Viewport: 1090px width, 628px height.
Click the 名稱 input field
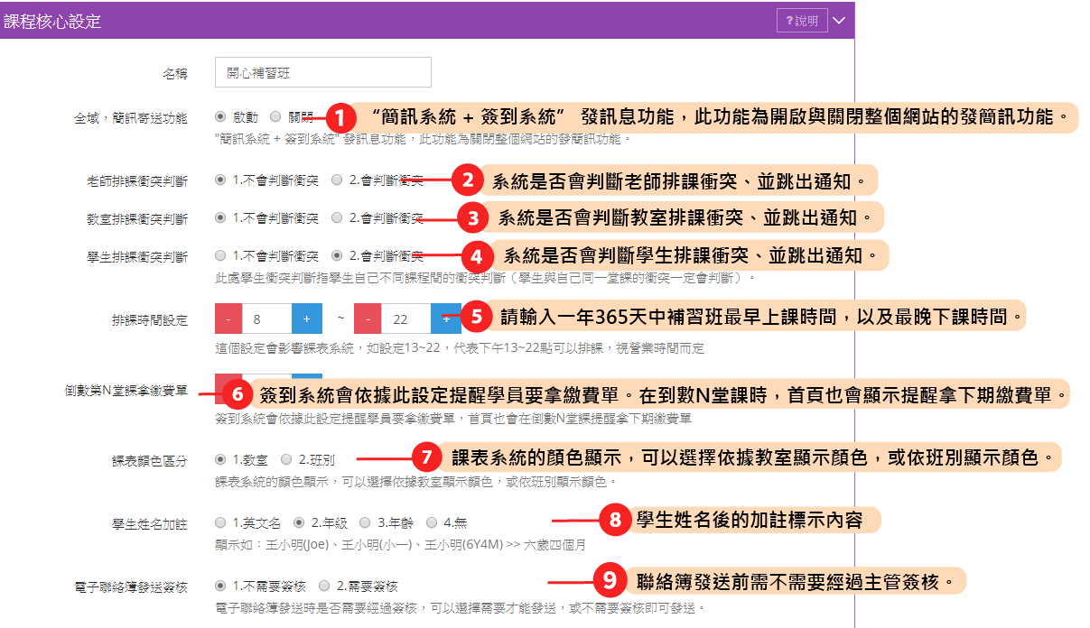[x=323, y=73]
